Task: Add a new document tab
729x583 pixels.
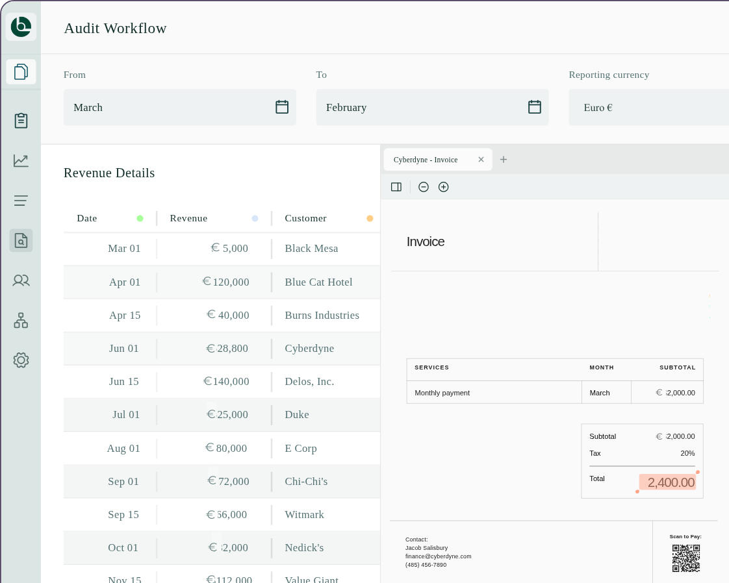Action: [504, 160]
